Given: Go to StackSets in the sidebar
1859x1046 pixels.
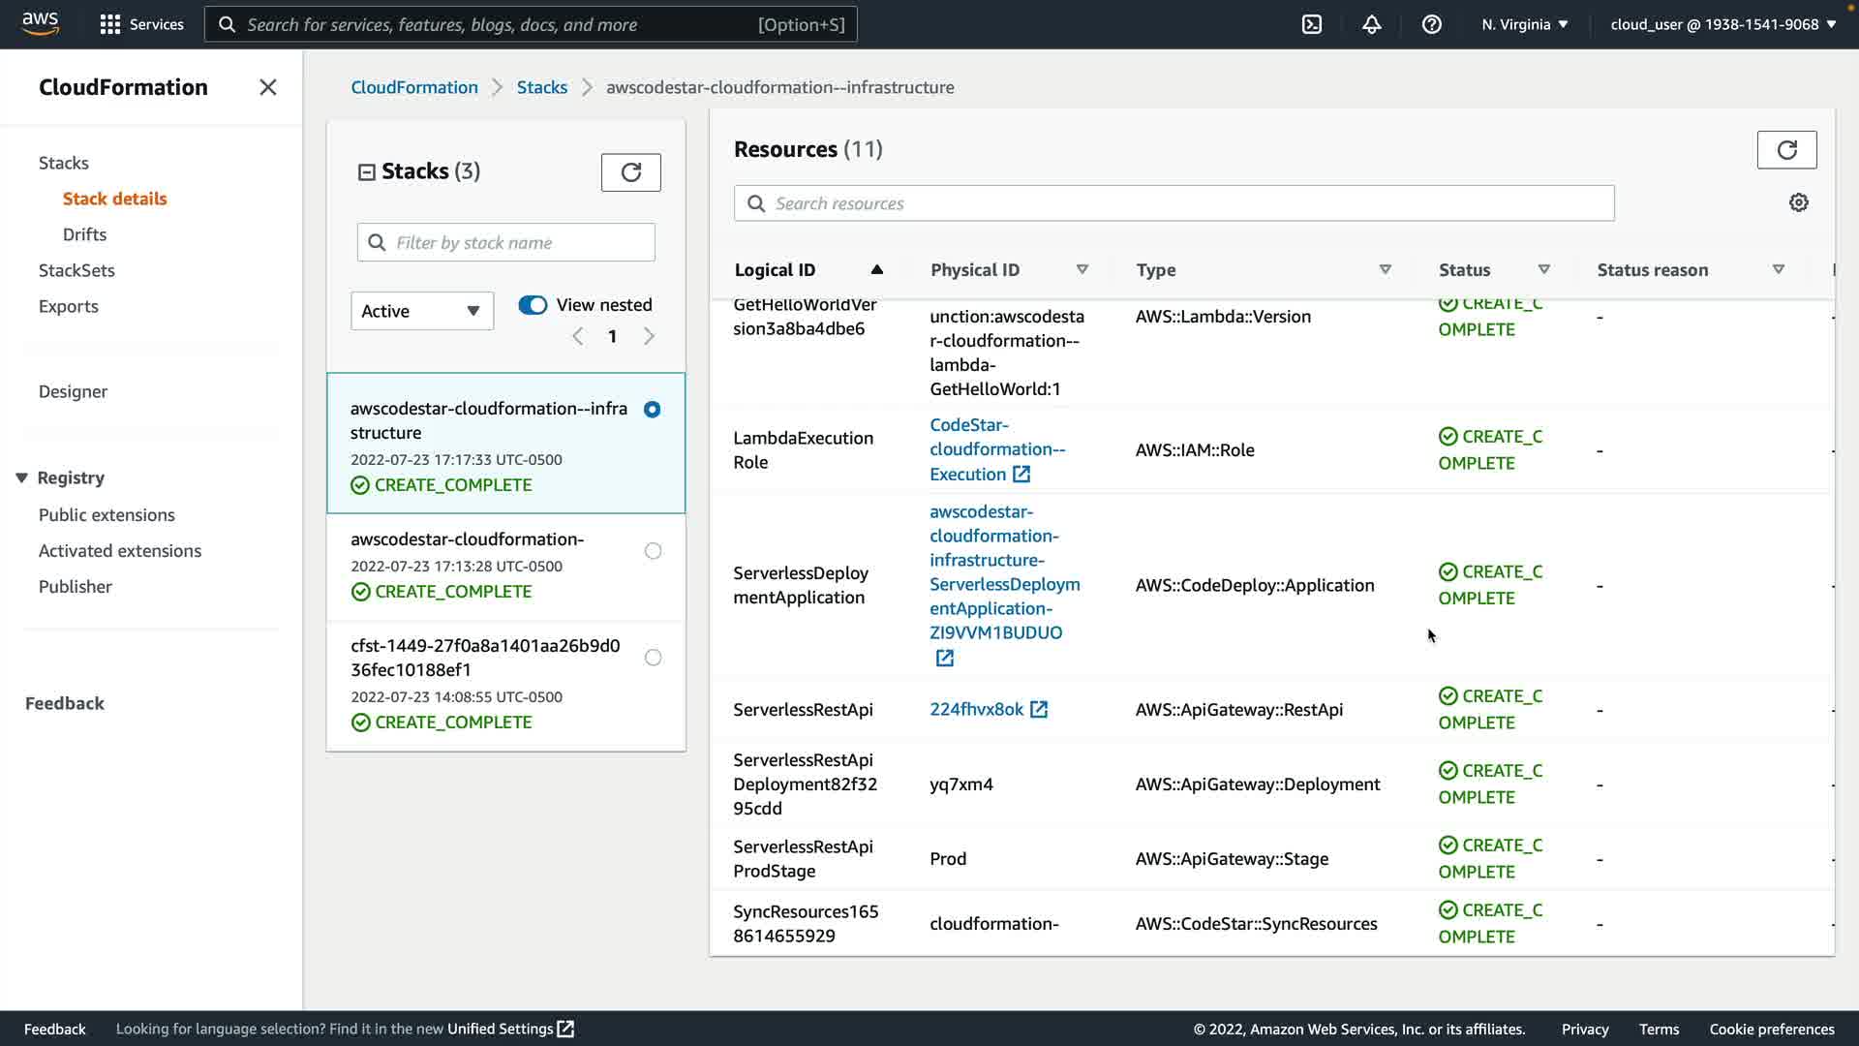Looking at the screenshot, I should pyautogui.click(x=76, y=270).
